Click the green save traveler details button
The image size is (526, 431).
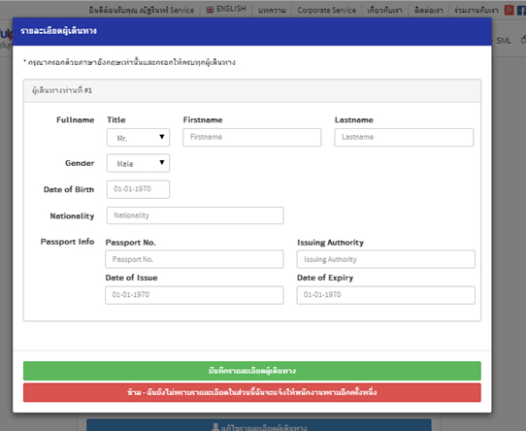pyautogui.click(x=252, y=371)
